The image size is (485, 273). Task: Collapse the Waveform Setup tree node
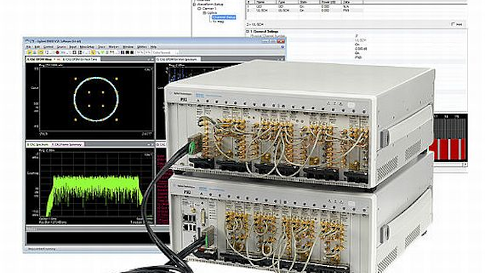[x=195, y=5]
